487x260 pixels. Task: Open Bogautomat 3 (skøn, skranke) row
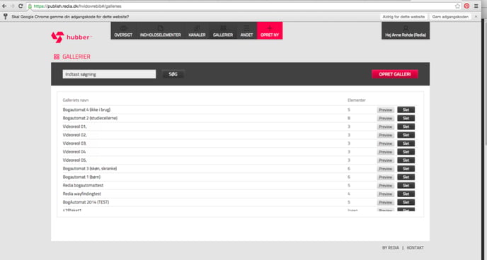[90, 169]
